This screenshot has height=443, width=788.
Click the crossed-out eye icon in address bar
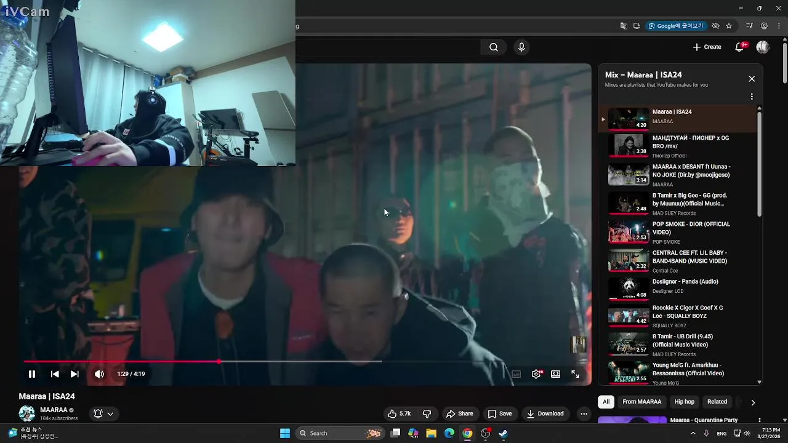pyautogui.click(x=715, y=26)
